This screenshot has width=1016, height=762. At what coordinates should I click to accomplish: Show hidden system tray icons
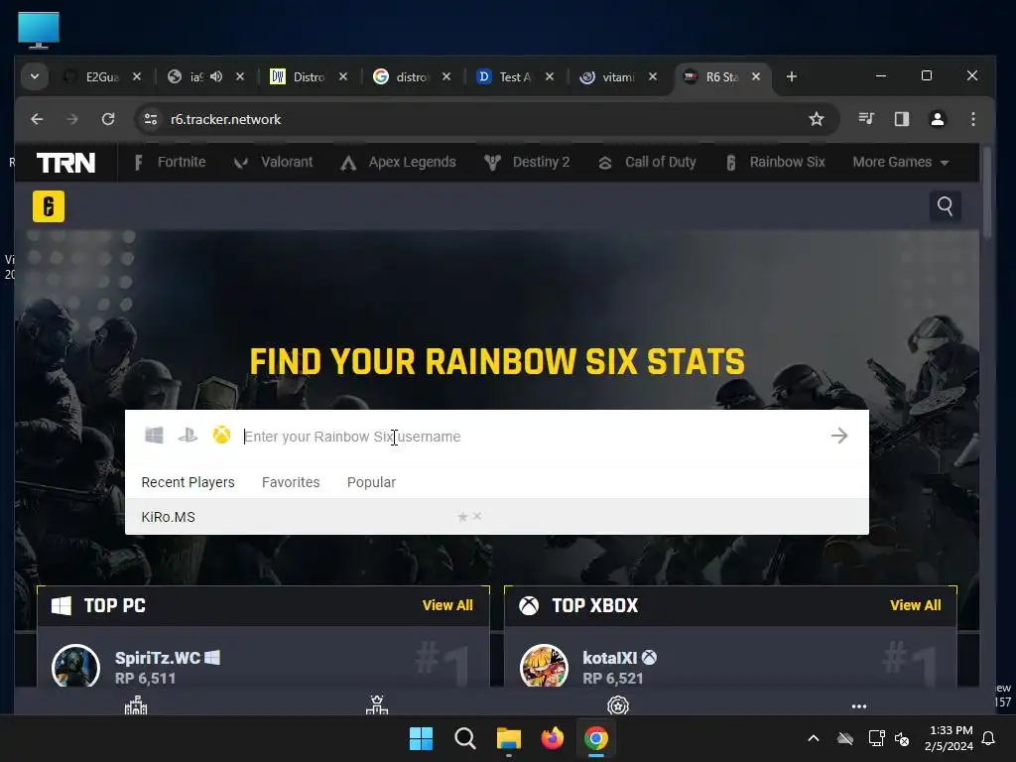point(814,738)
